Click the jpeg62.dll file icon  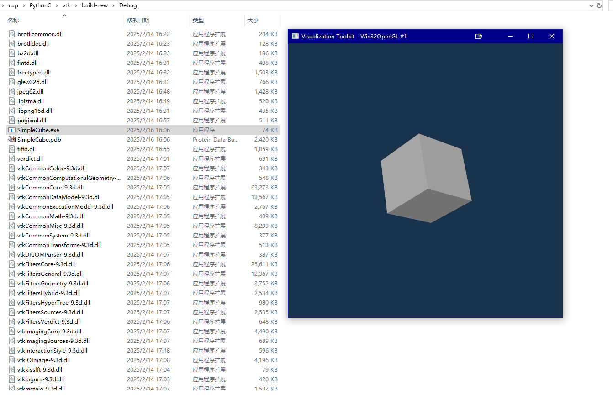[x=12, y=91]
